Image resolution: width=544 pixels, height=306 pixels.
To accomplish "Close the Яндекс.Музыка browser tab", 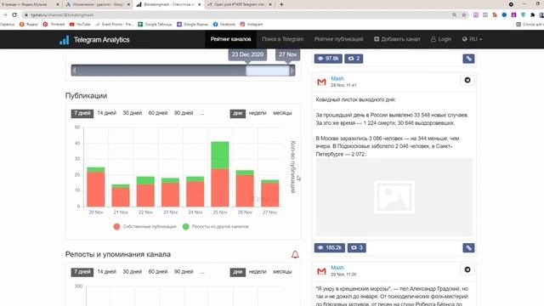I will pyautogui.click(x=58, y=4).
